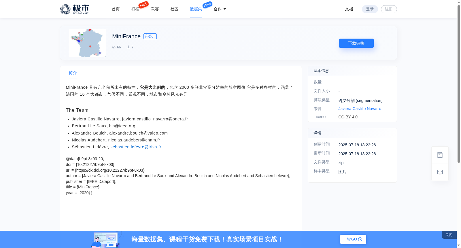Viewport: 461px width, 248px height.
Task: Click 'Bertrand Le Saux, bls@ieee.org' entry
Action: pyautogui.click(x=104, y=126)
